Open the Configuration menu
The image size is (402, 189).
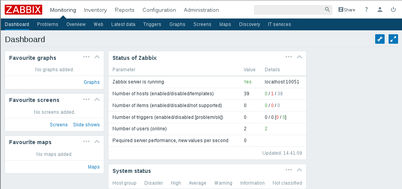(159, 10)
